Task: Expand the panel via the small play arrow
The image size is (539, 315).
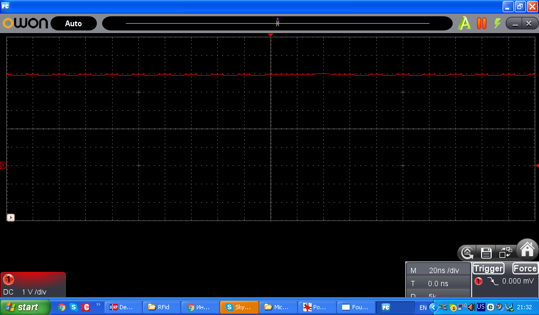Action: point(11,217)
